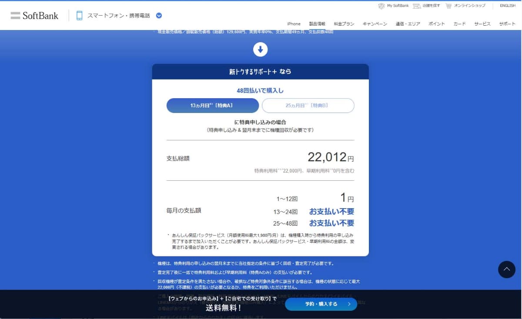Click the 送料無料！ banner text
The width and height of the screenshot is (522, 319).
coord(224,308)
